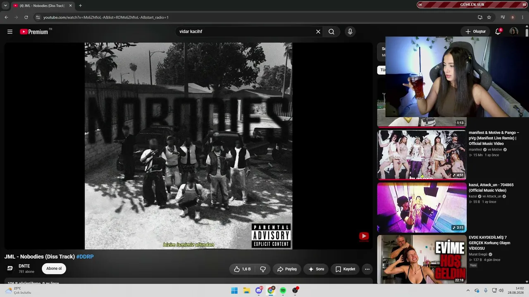Screen dimensions: 529x297
Task: Reload the page with the refresh icon
Action: (x=26, y=17)
